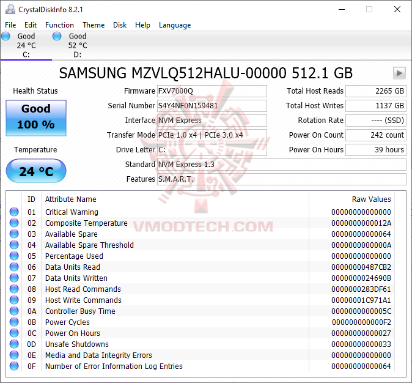
Task: Open the Disk menu
Action: click(x=120, y=25)
